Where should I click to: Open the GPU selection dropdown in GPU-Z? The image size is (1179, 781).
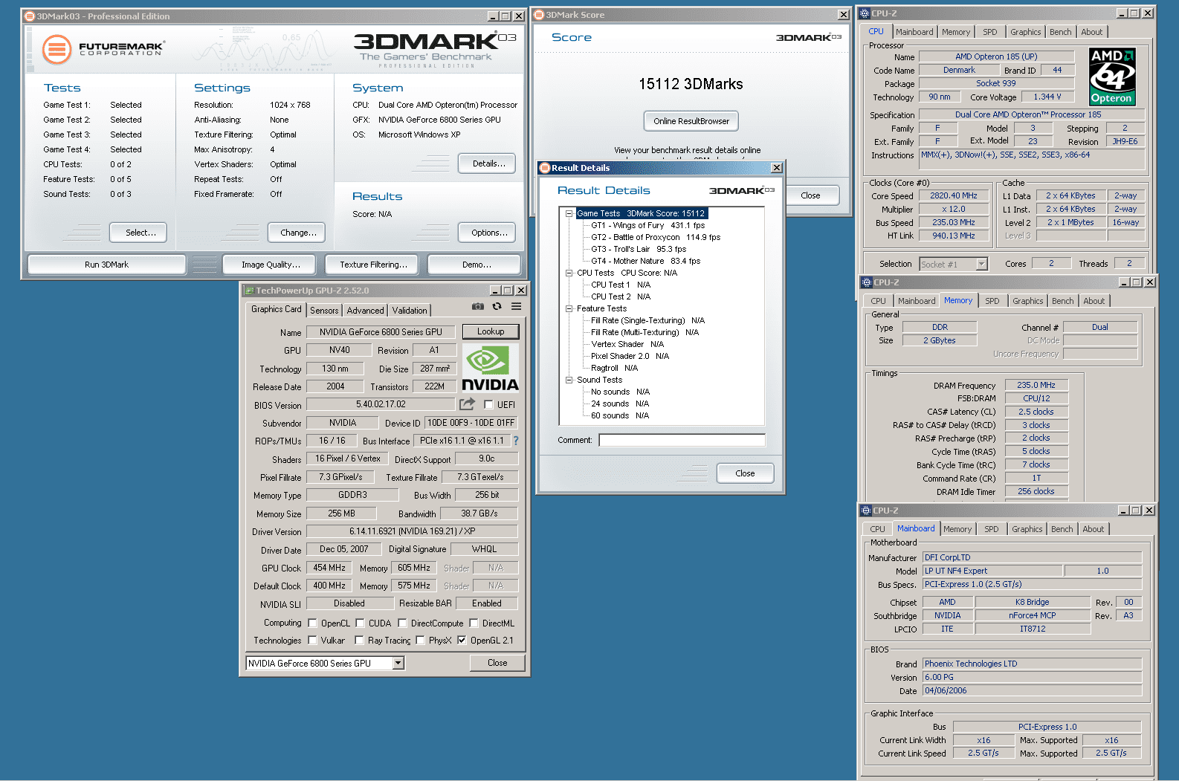[398, 664]
